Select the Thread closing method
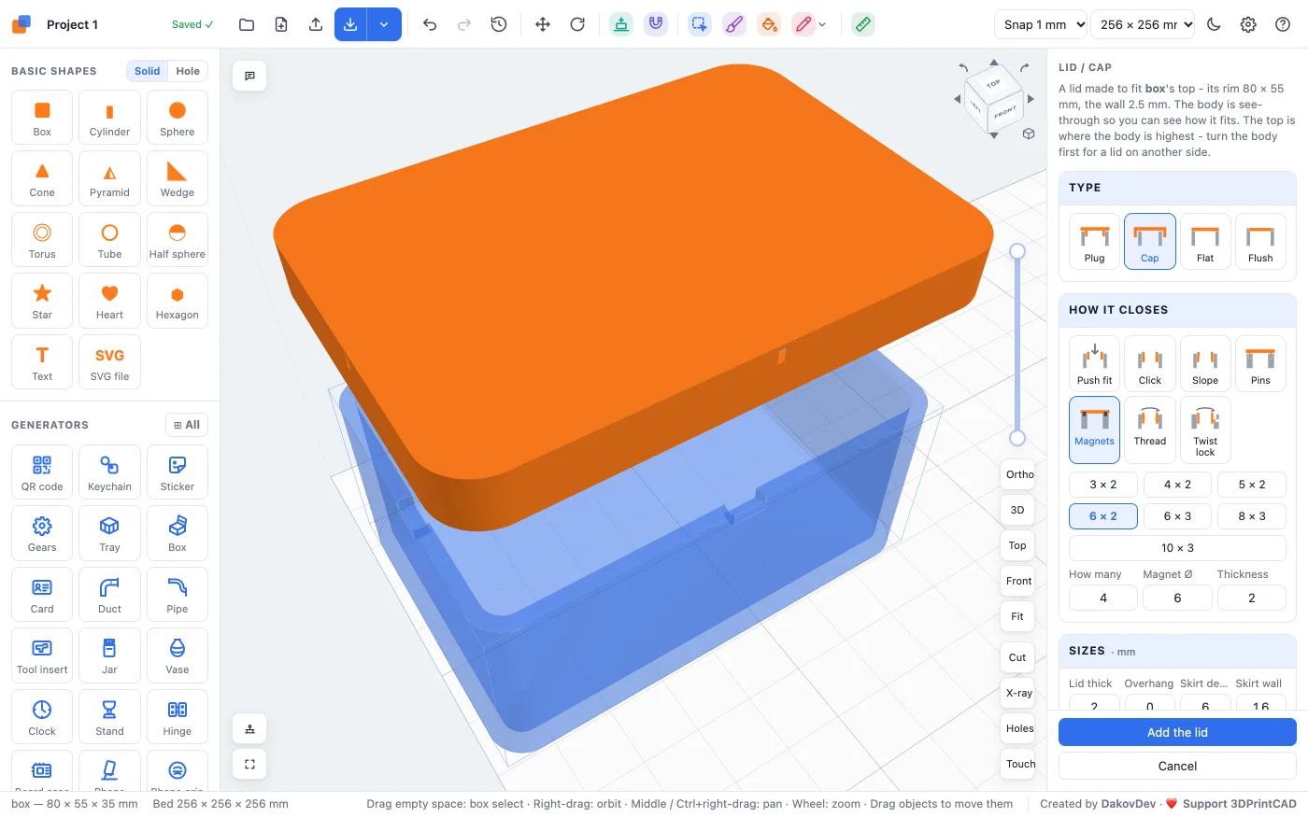The width and height of the screenshot is (1308, 817). point(1150,430)
